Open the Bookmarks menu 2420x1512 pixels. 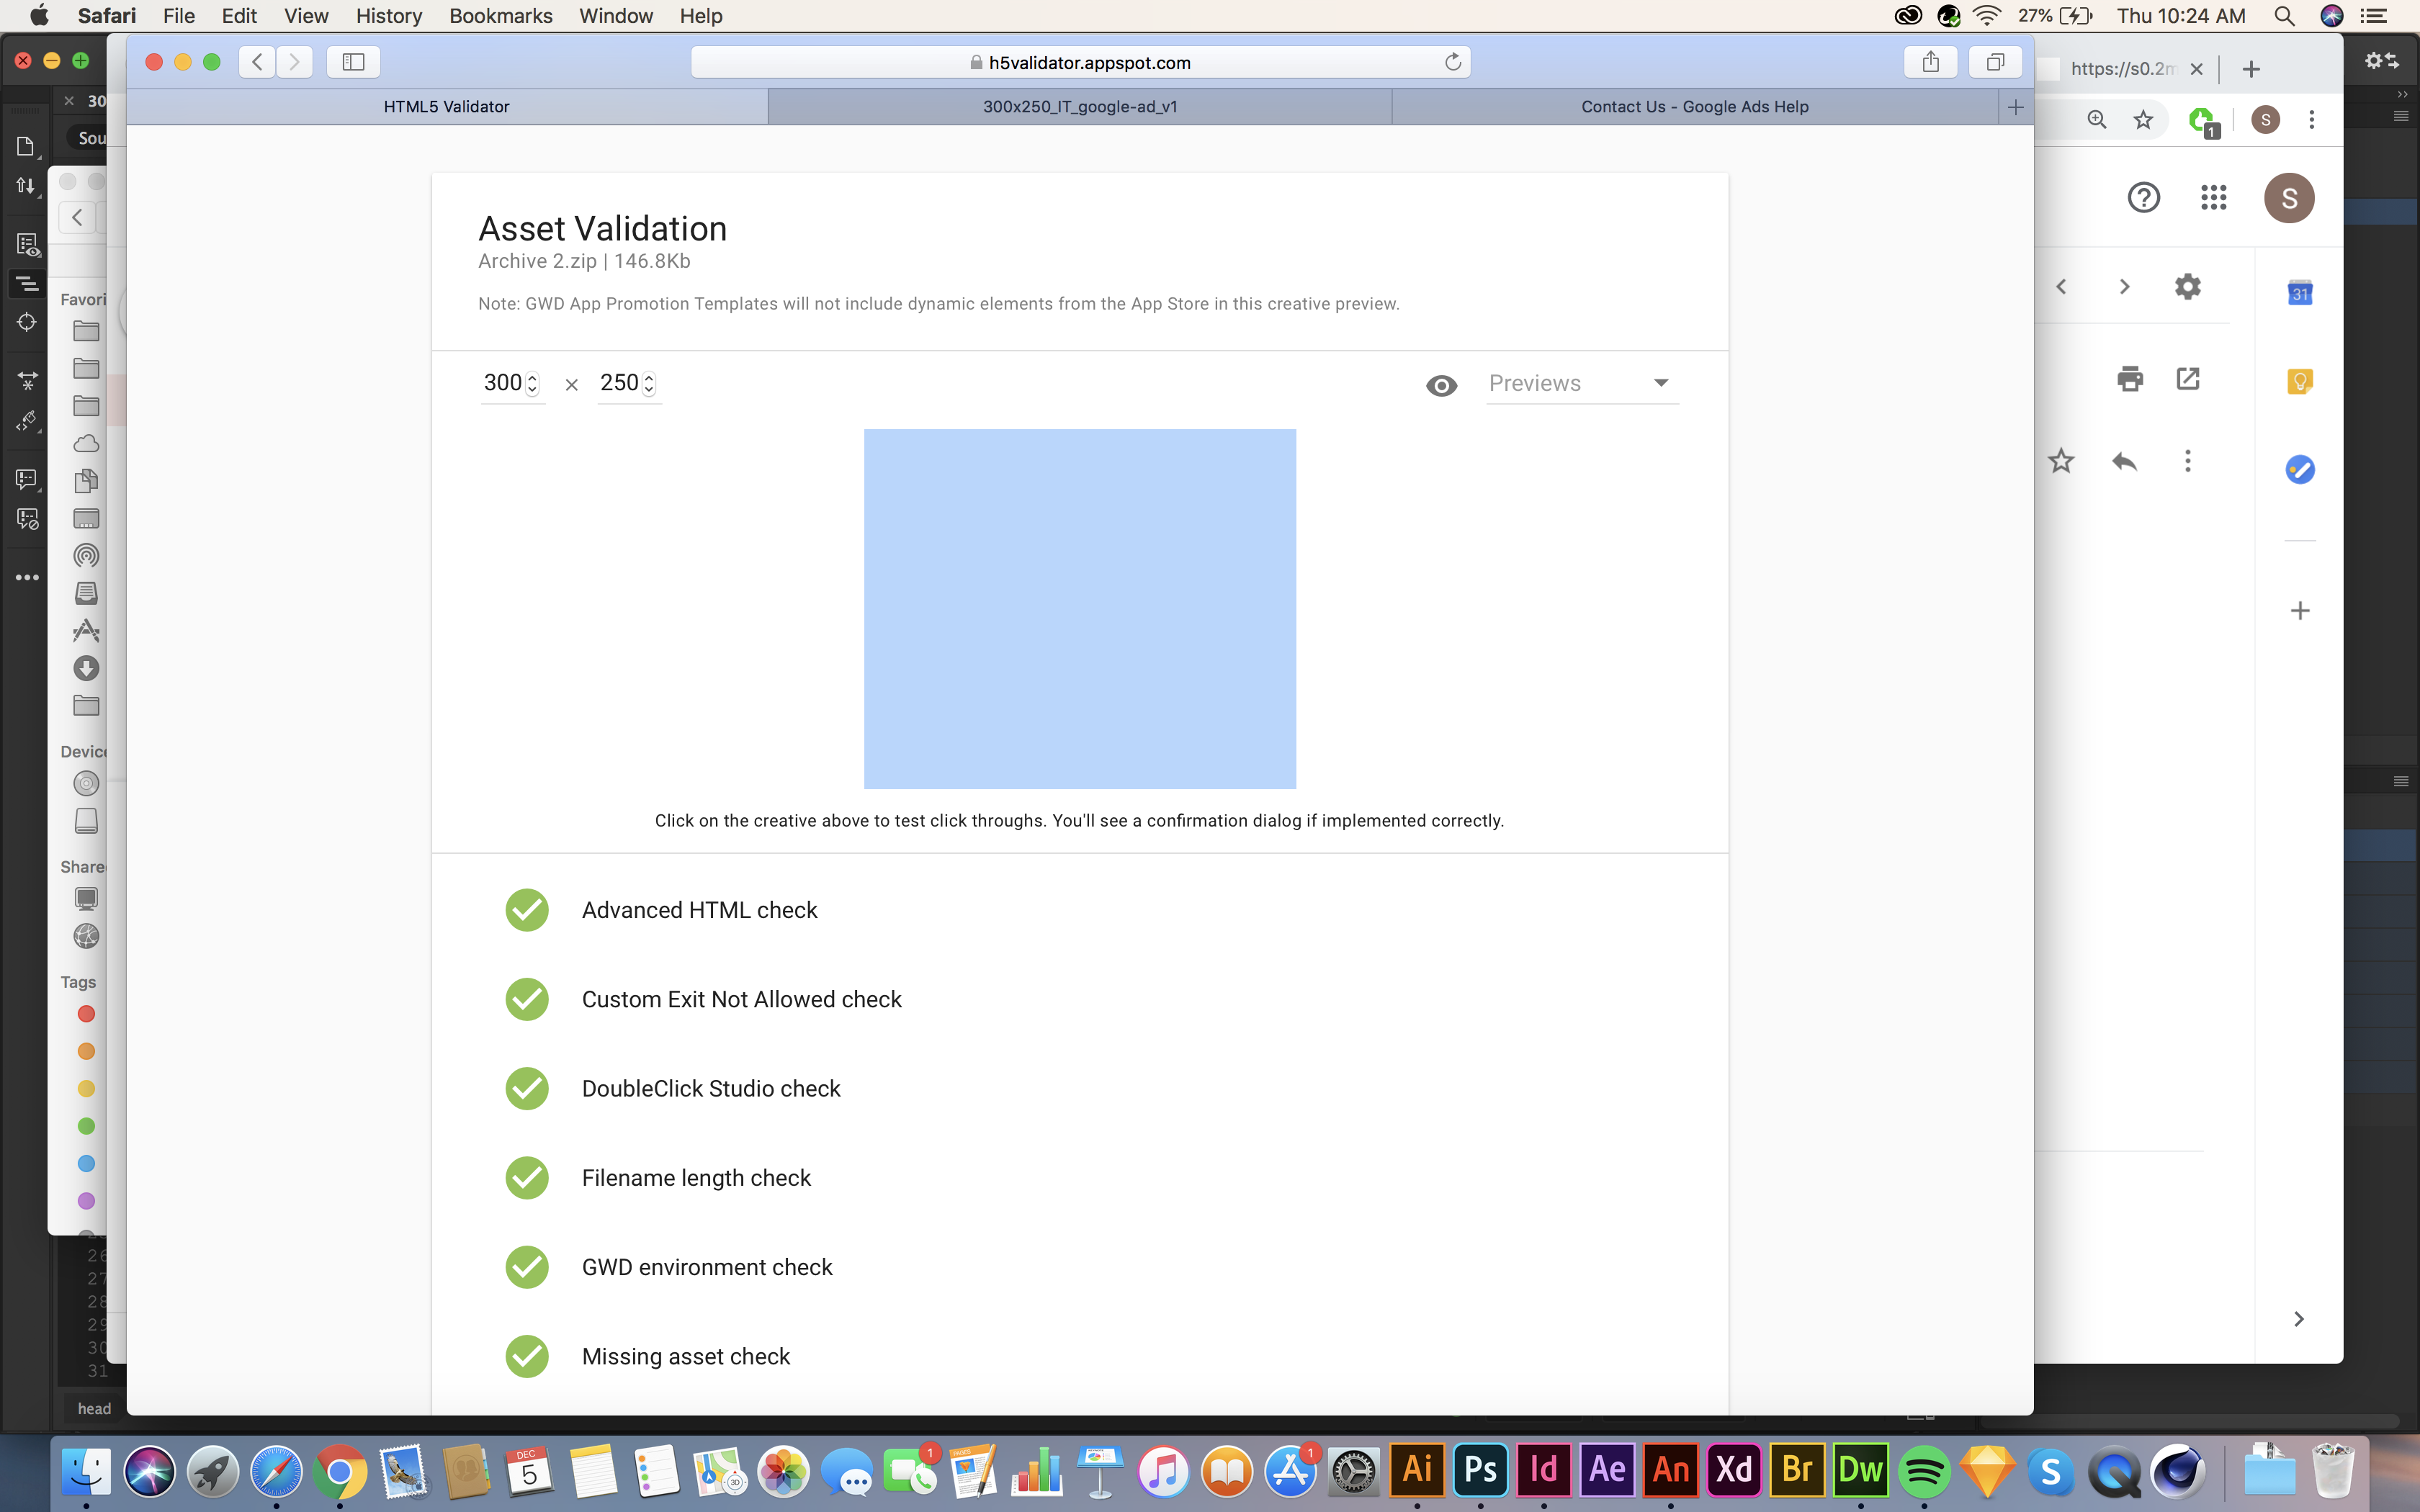[500, 16]
